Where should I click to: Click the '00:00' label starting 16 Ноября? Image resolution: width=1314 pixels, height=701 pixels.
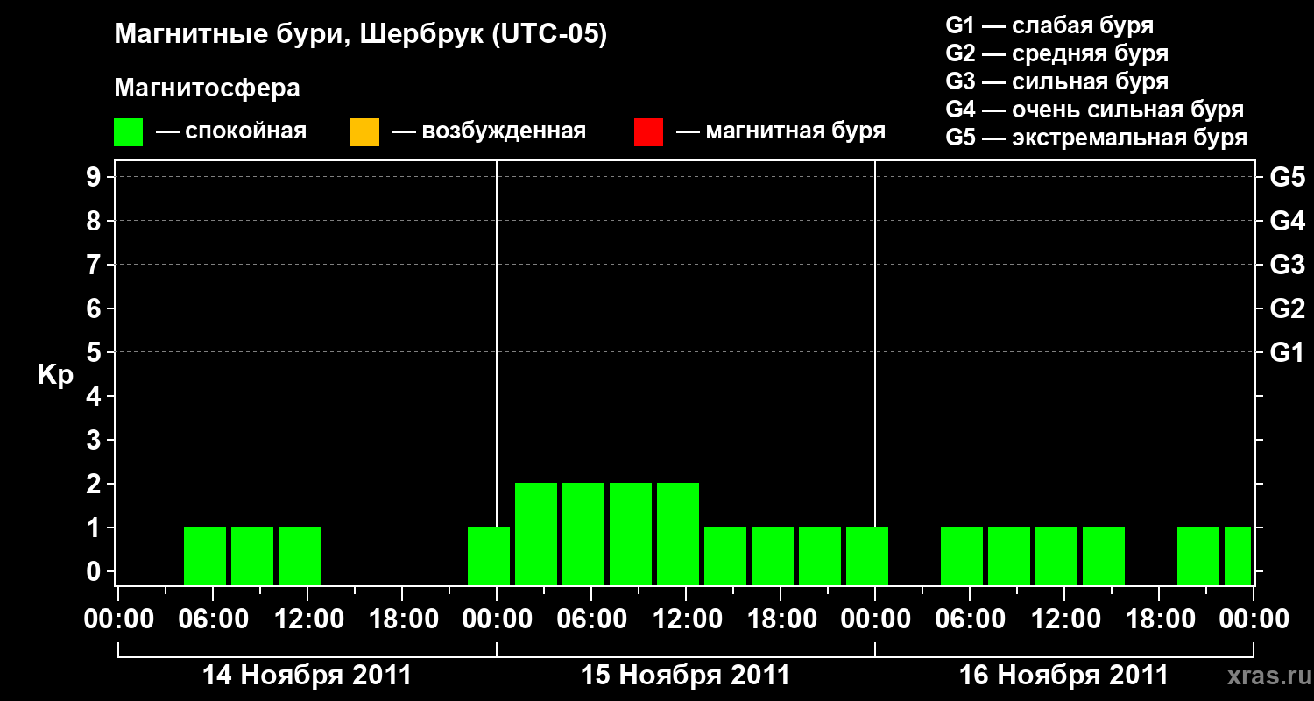[x=875, y=620]
